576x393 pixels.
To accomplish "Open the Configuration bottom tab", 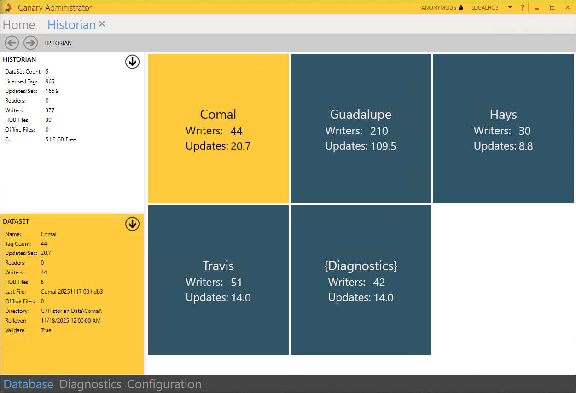I will point(164,384).
